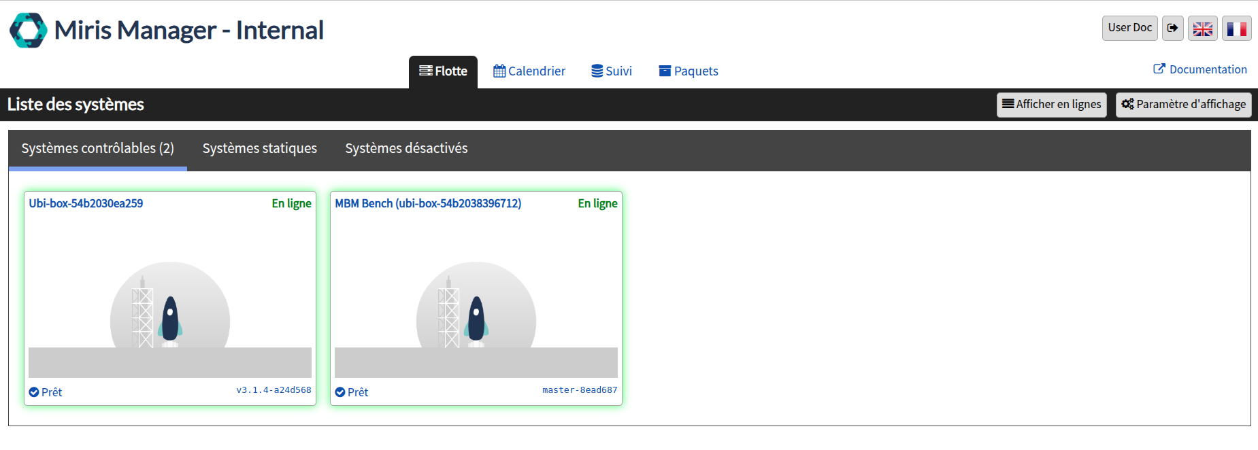Open the User Doc button

coord(1129,28)
